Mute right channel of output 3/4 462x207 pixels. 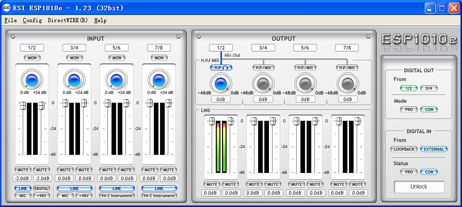273,184
